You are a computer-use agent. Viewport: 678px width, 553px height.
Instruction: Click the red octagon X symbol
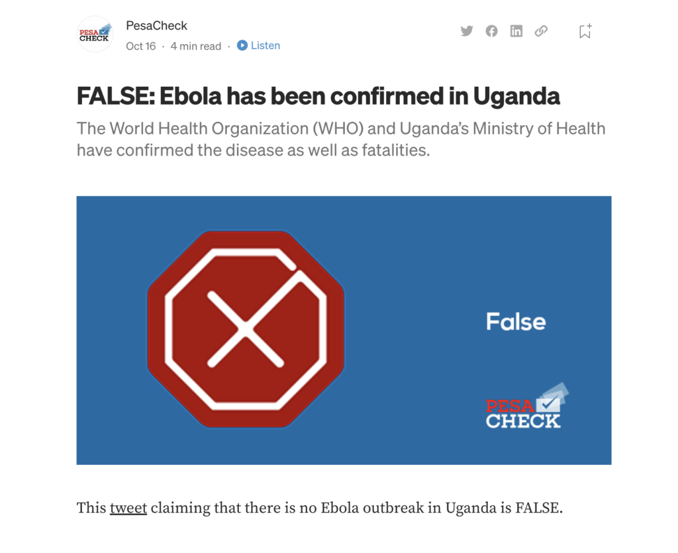click(246, 329)
